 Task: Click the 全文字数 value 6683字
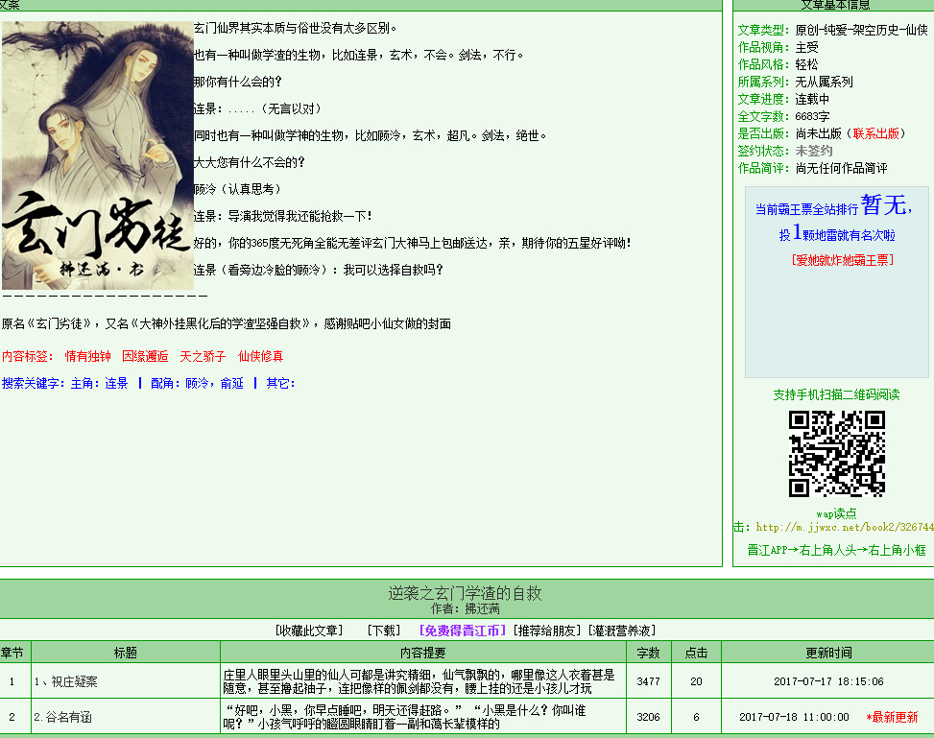tap(812, 116)
